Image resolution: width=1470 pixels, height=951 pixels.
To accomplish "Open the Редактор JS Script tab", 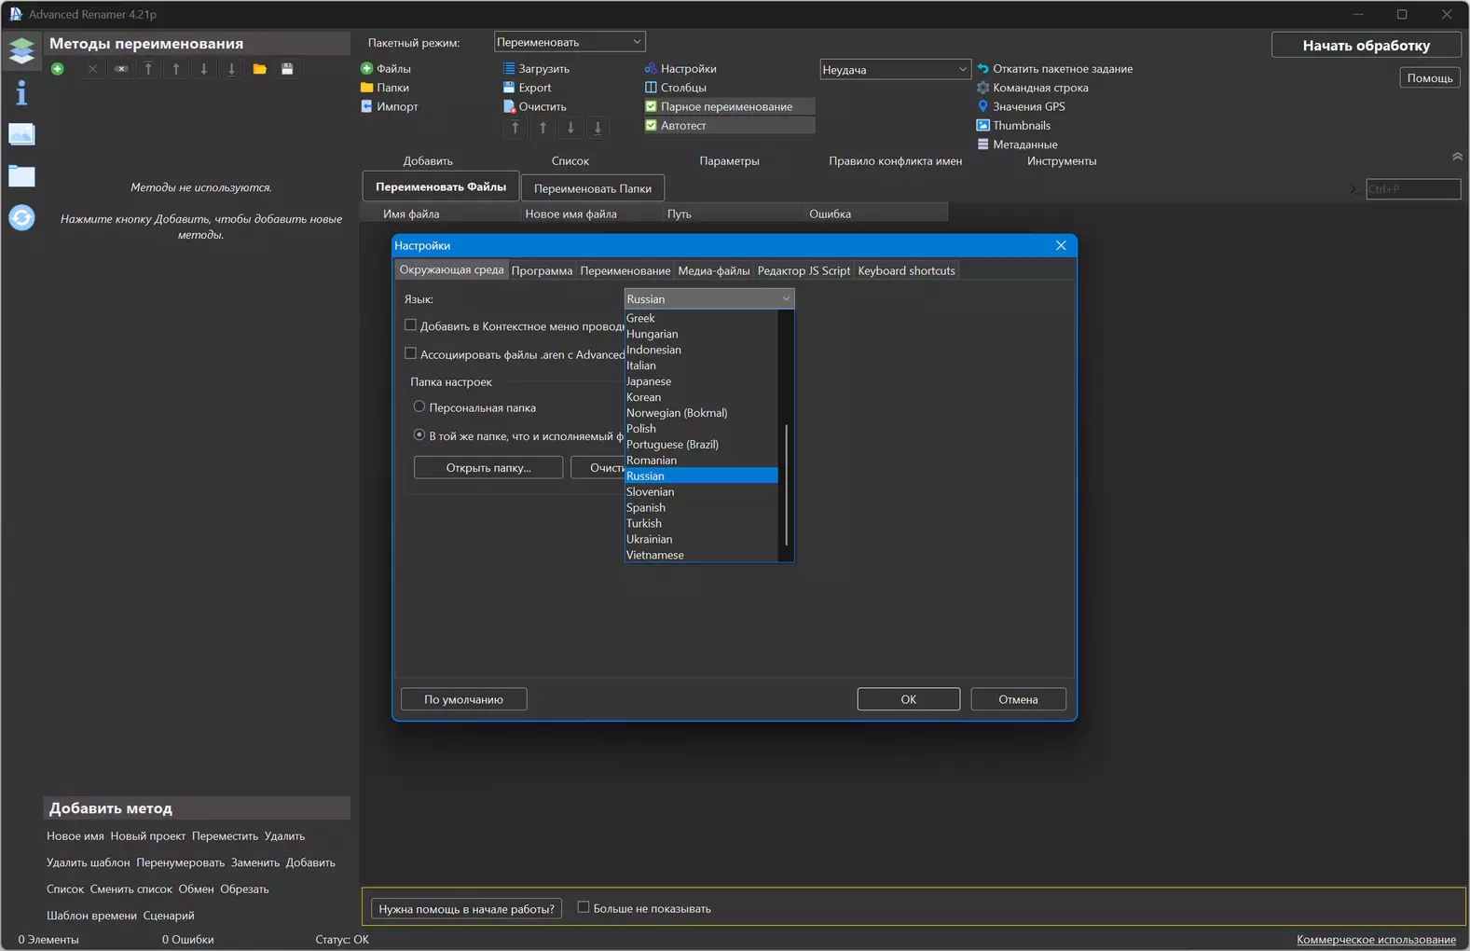I will point(804,270).
